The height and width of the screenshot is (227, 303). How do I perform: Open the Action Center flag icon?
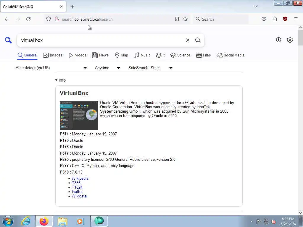tap(259, 221)
